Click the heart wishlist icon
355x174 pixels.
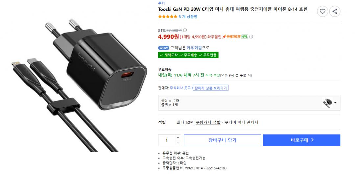pyautogui.click(x=322, y=11)
